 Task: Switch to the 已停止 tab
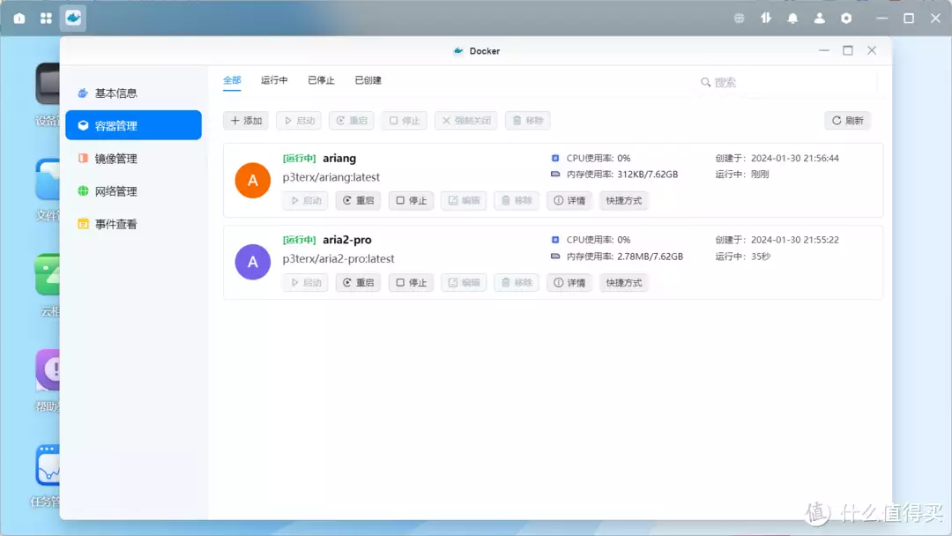click(321, 80)
